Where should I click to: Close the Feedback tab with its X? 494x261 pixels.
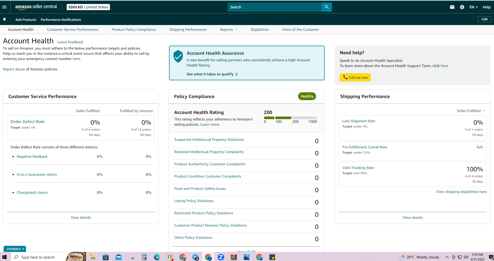coord(23,249)
